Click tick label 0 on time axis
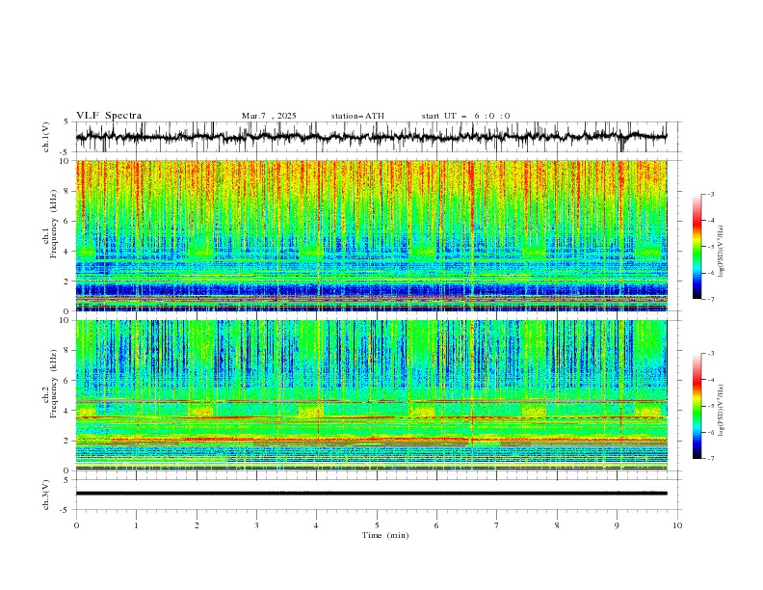Screen dimensions: 763x590 pyautogui.click(x=76, y=525)
